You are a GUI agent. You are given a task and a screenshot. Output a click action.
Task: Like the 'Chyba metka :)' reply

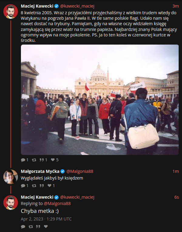[x=46, y=227]
